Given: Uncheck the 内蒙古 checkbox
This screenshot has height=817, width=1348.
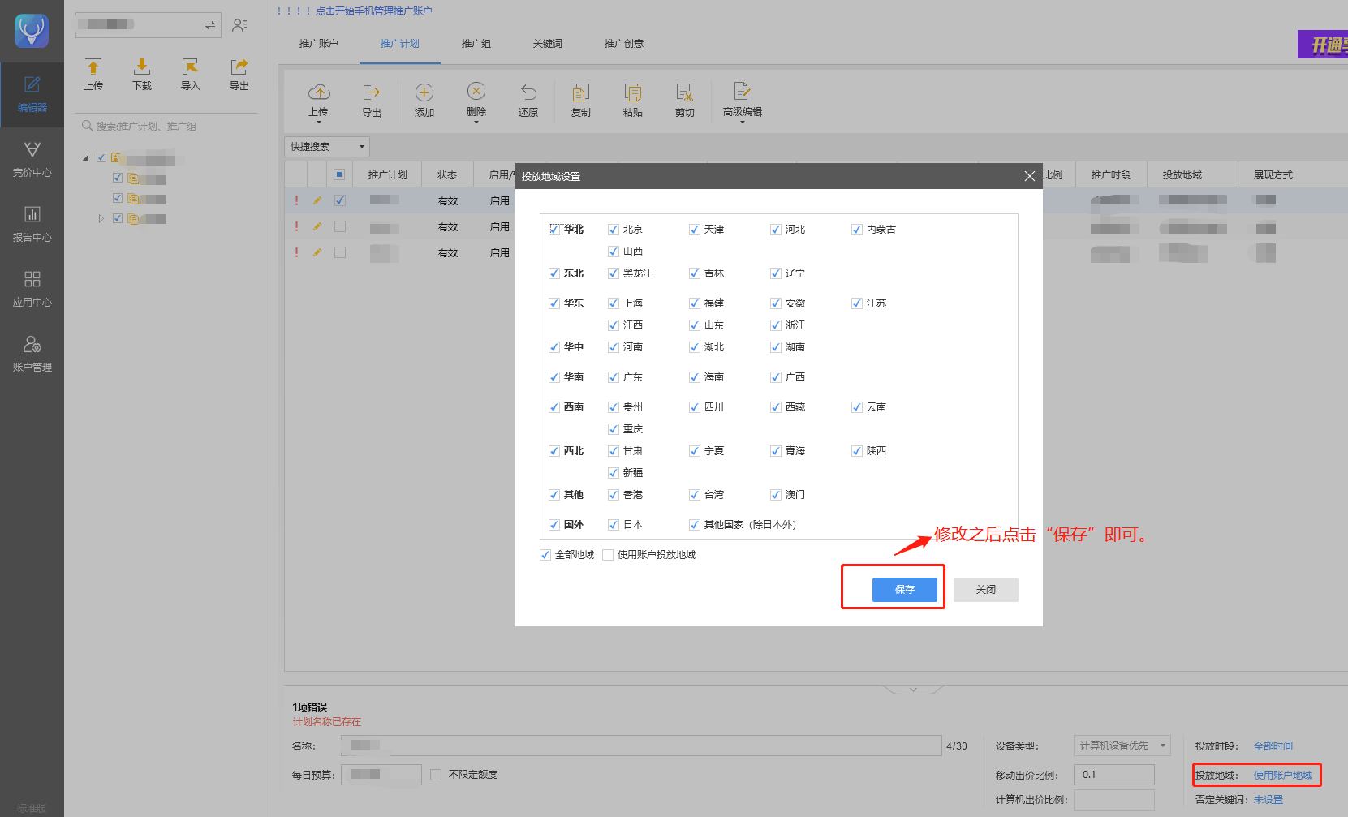Looking at the screenshot, I should (857, 230).
